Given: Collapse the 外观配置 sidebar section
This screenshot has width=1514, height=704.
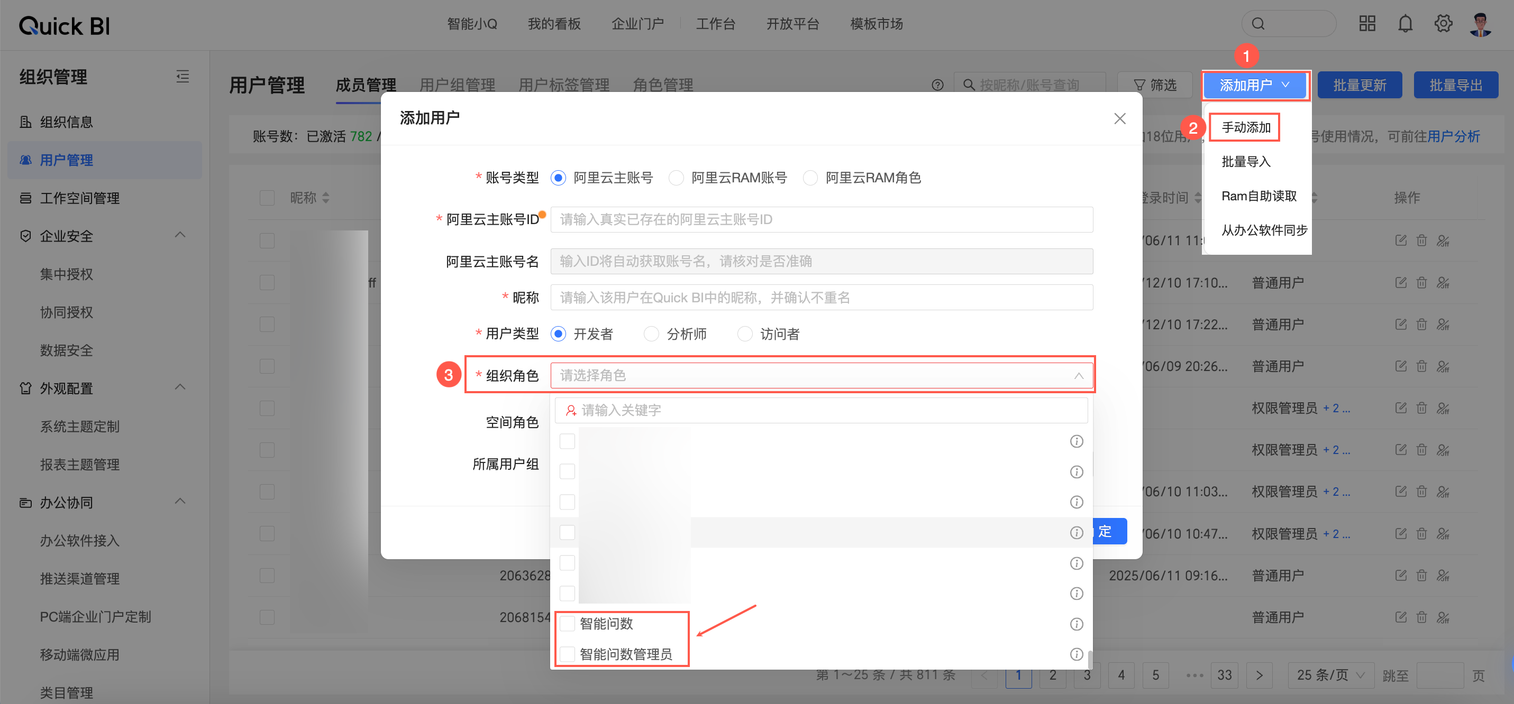Looking at the screenshot, I should click(x=180, y=387).
